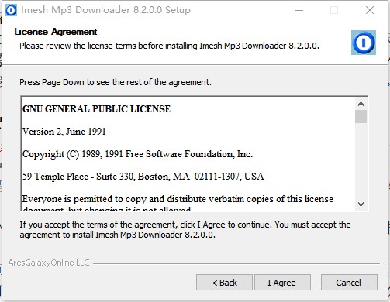Minimize the Imesh Mp3 Downloader Setup window
The image size is (390, 302).
coord(299,10)
